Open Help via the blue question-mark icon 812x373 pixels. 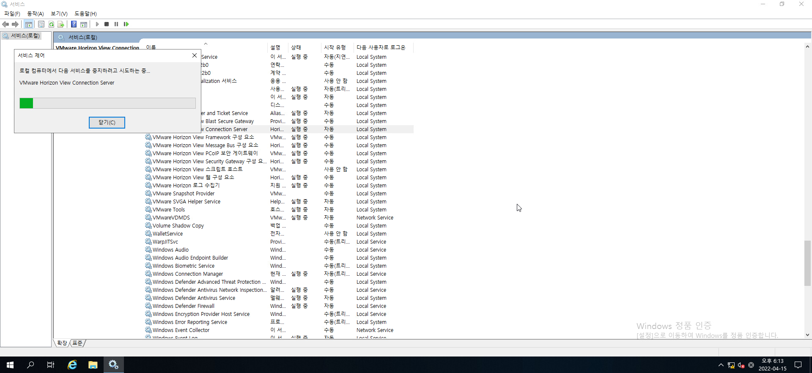[74, 24]
